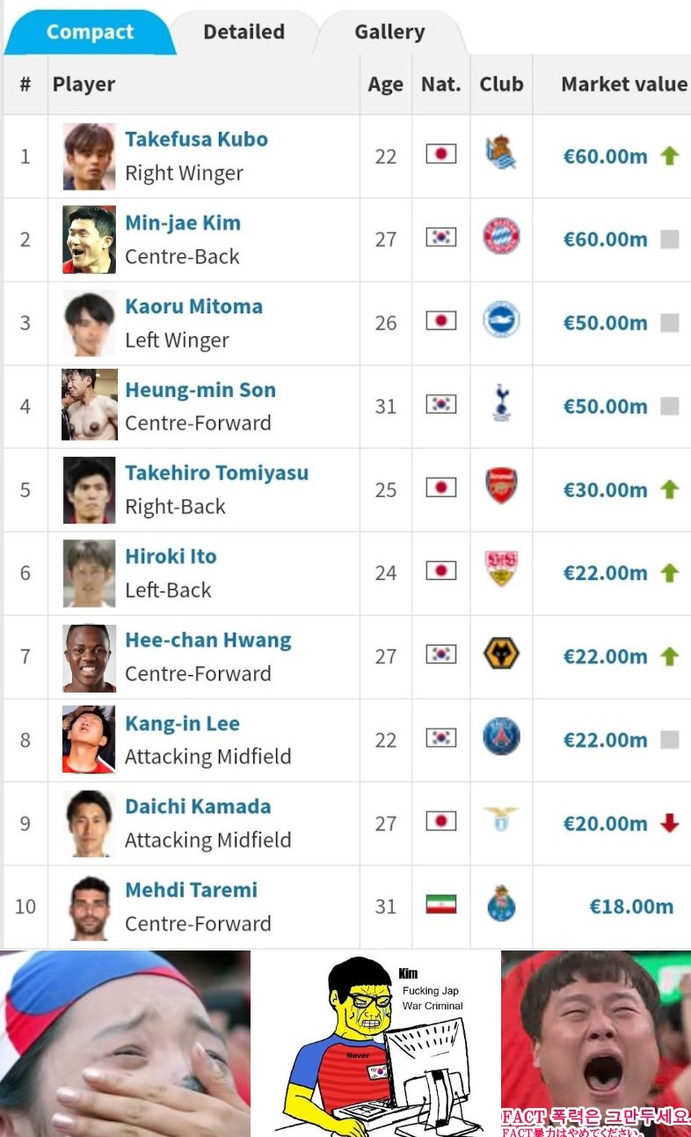Select the Compact tab
Image resolution: width=691 pixels, height=1137 pixels.
pos(90,33)
